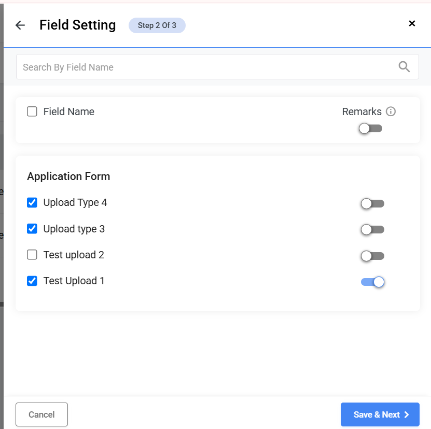431x429 pixels.
Task: Enable remarks toggle for Upload Type 4
Action: click(x=372, y=204)
